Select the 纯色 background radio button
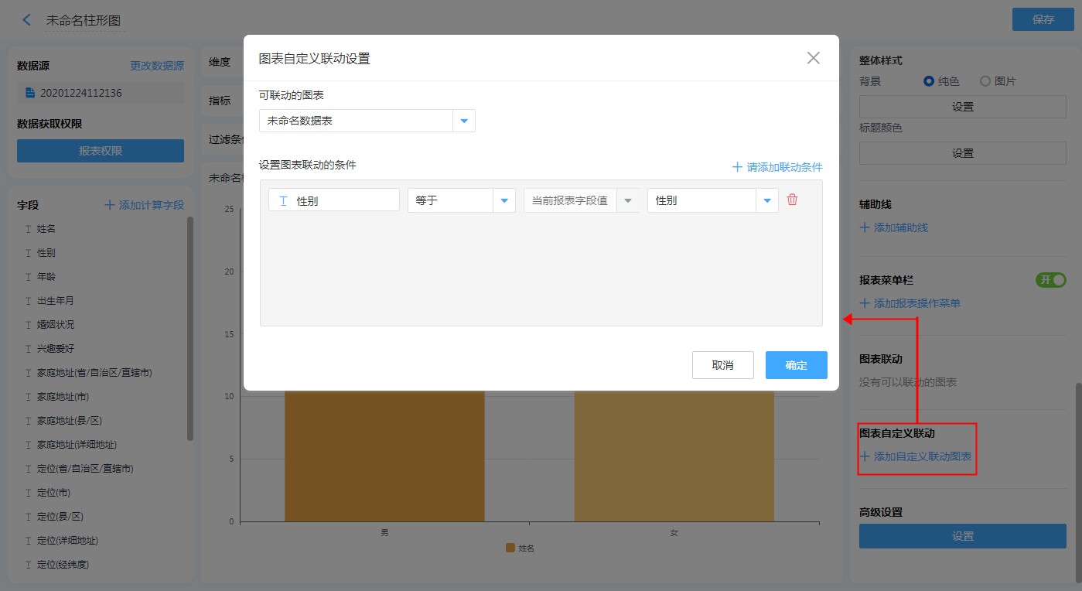Viewport: 1082px width, 591px height. (x=929, y=81)
